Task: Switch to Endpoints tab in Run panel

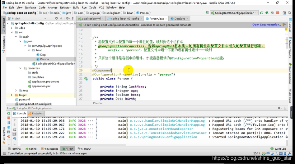Action: click(x=36, y=113)
